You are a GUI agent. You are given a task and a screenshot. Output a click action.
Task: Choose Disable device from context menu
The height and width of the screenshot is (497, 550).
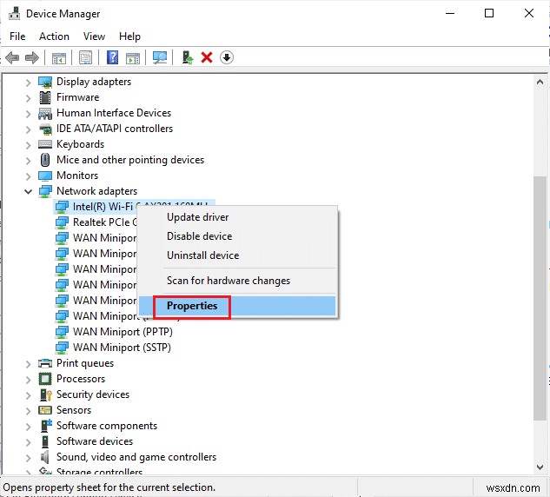tap(237, 236)
